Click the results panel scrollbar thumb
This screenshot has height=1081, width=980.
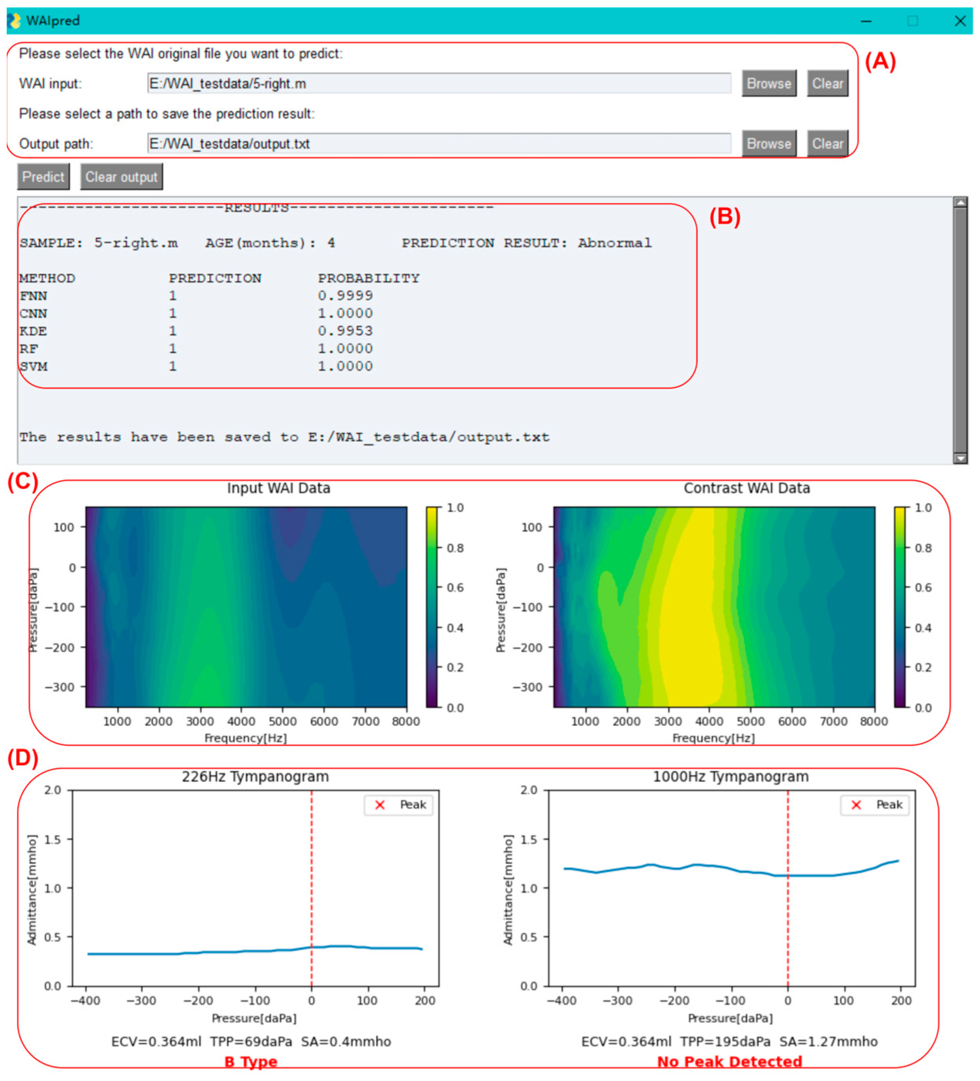click(960, 330)
